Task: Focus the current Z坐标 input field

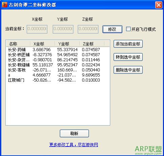Action: [x=88, y=29]
